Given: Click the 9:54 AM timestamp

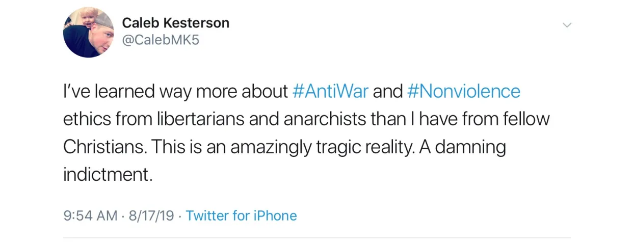Looking at the screenshot, I should pyautogui.click(x=91, y=215).
